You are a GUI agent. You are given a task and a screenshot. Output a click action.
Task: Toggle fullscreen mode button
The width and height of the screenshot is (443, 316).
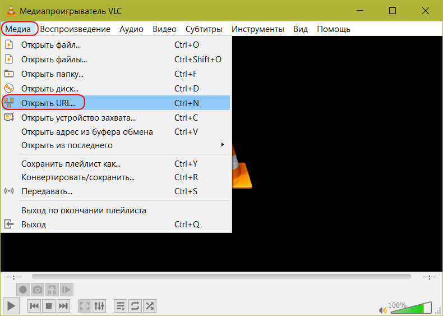[85, 306]
